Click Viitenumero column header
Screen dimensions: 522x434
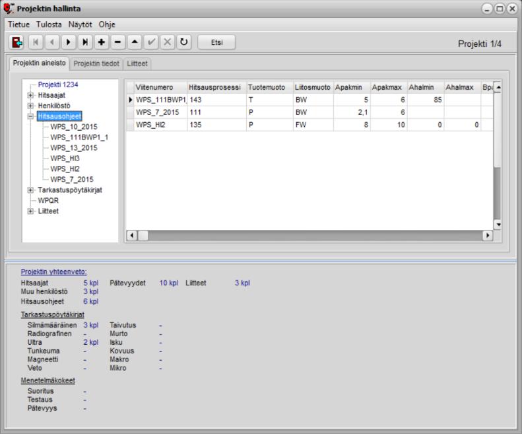point(160,87)
